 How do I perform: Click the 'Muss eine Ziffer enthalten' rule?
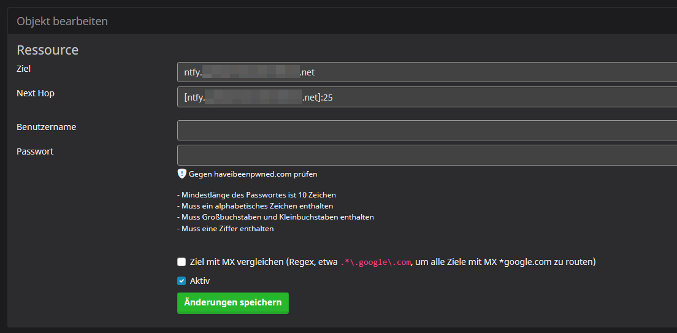point(226,229)
